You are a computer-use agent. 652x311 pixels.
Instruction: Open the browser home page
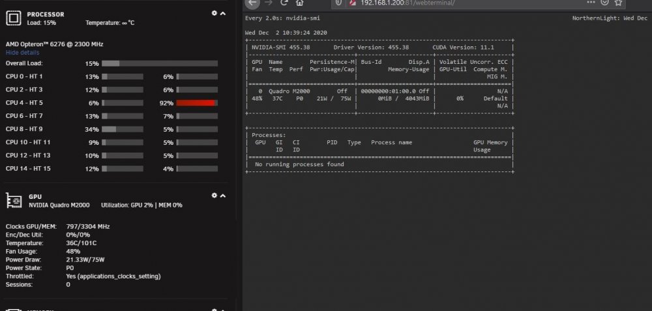pos(299,3)
